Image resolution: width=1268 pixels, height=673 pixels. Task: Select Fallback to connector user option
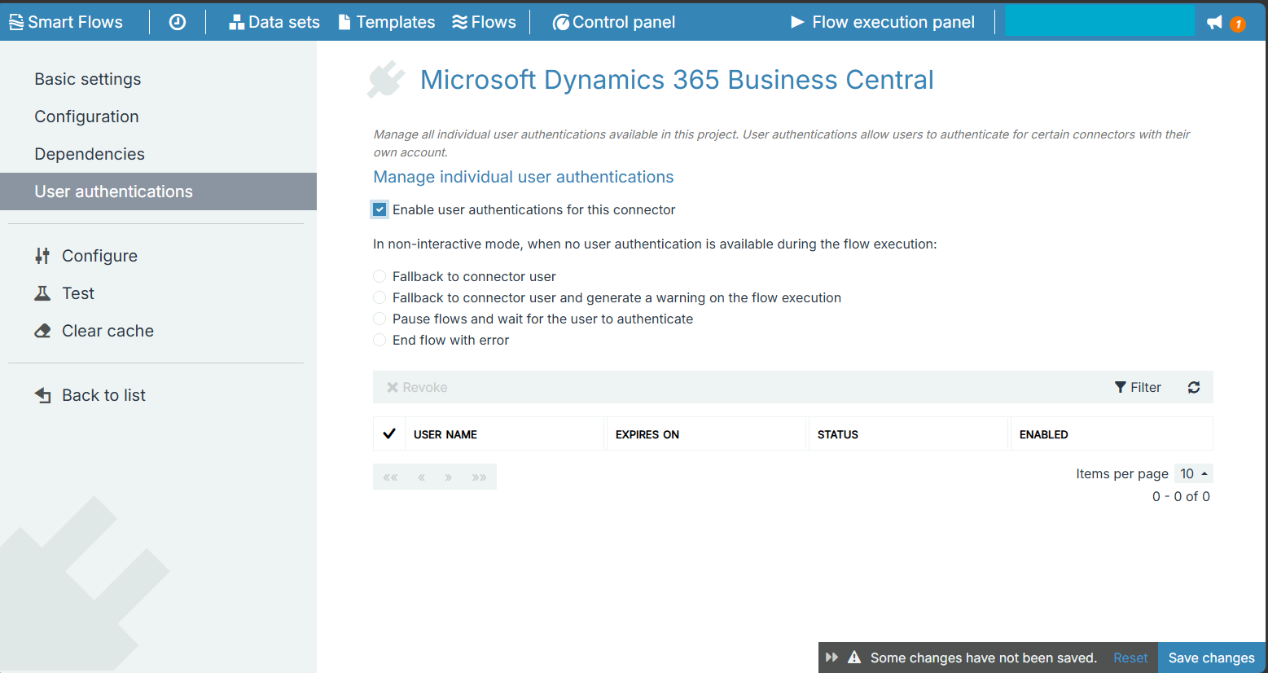pos(380,276)
